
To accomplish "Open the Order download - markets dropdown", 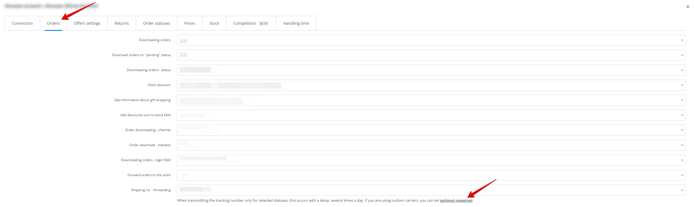I will (431, 145).
